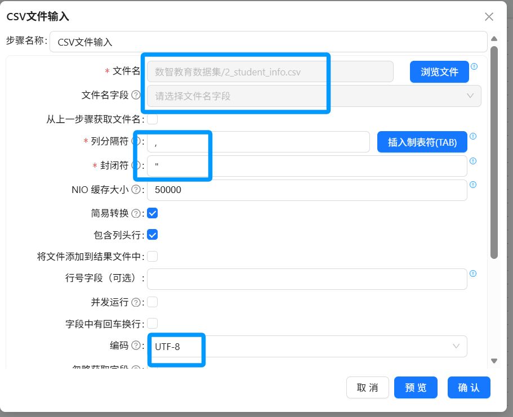Click the 取消 button
Image resolution: width=513 pixels, height=417 pixels.
(x=367, y=388)
